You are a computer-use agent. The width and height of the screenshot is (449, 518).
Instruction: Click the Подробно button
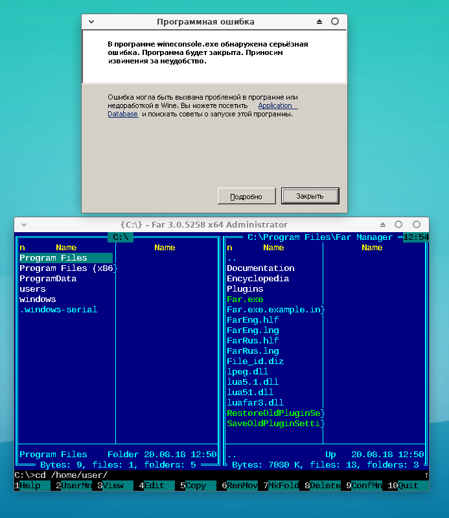[x=246, y=196]
